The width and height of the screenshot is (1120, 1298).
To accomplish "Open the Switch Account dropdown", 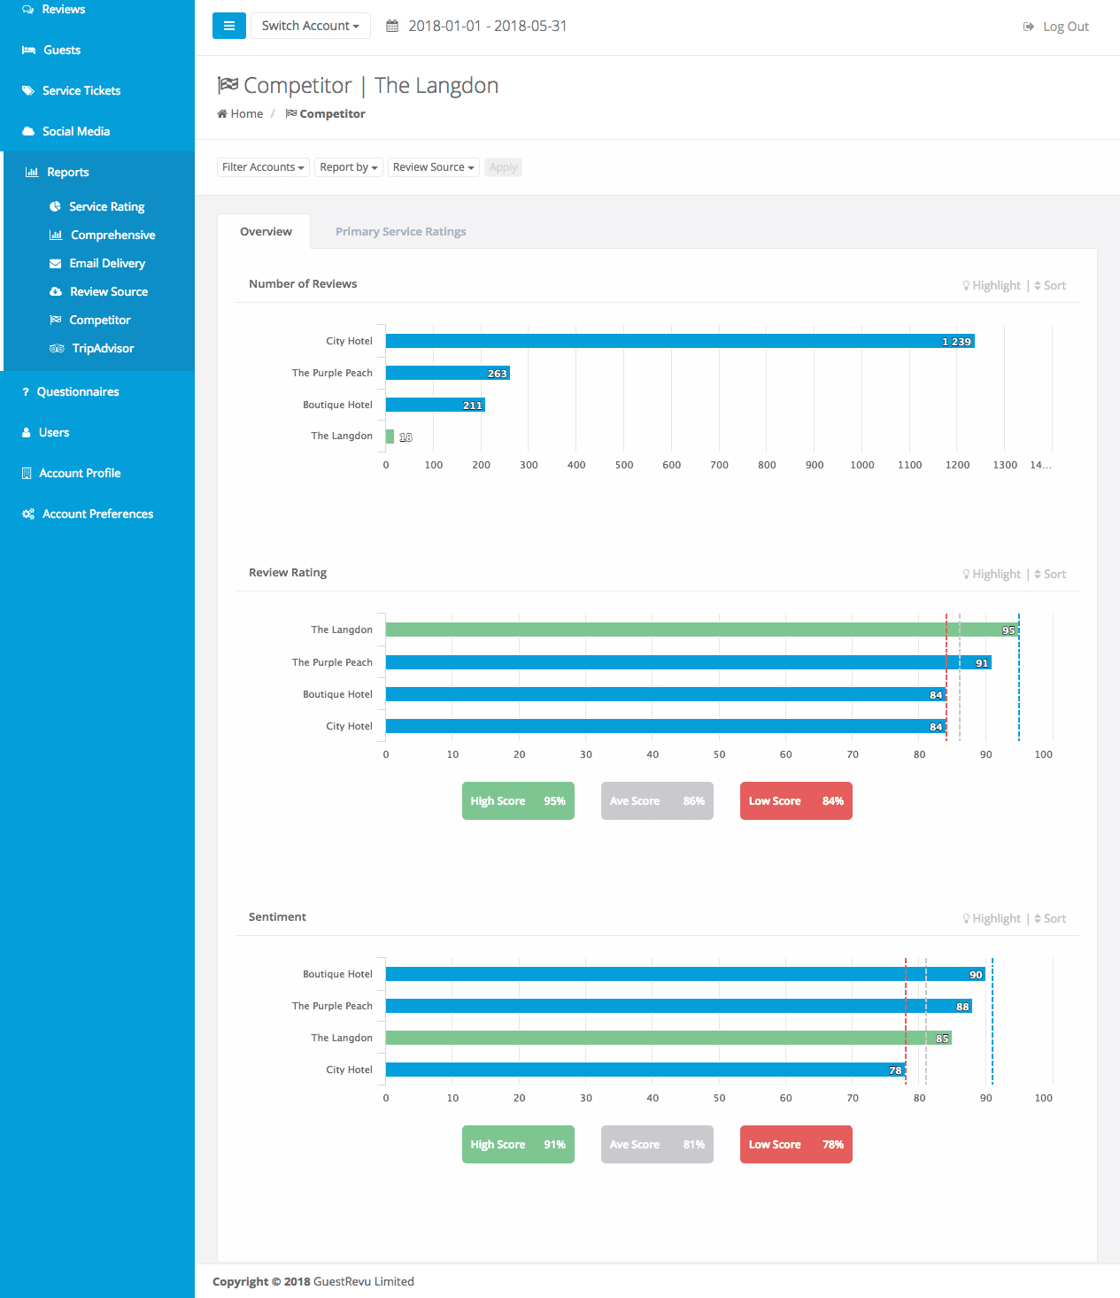I will [310, 26].
